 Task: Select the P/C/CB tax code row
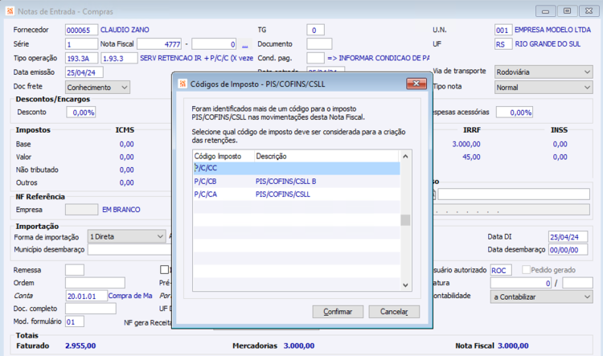pos(296,181)
